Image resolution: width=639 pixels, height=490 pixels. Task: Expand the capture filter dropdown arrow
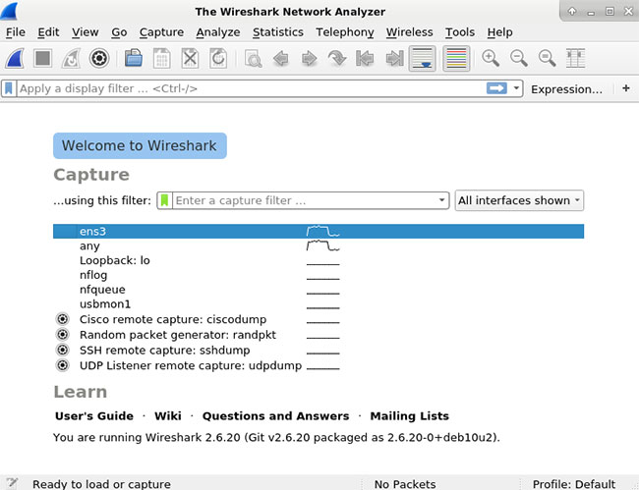(441, 200)
